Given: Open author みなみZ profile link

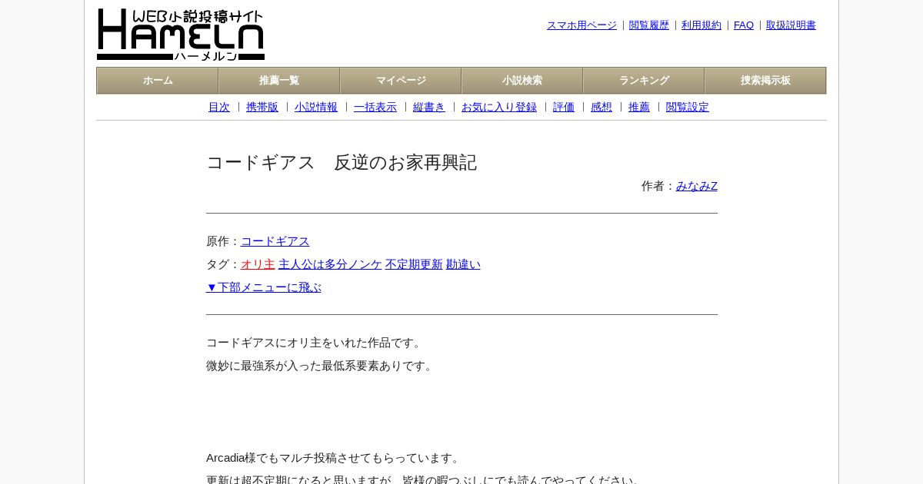Looking at the screenshot, I should click(697, 186).
